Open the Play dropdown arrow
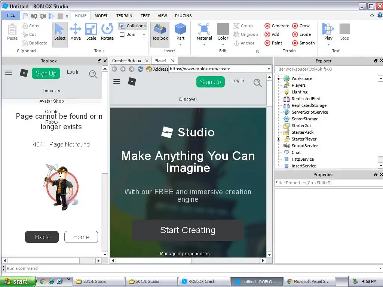This screenshot has width=383, height=287. click(x=328, y=45)
